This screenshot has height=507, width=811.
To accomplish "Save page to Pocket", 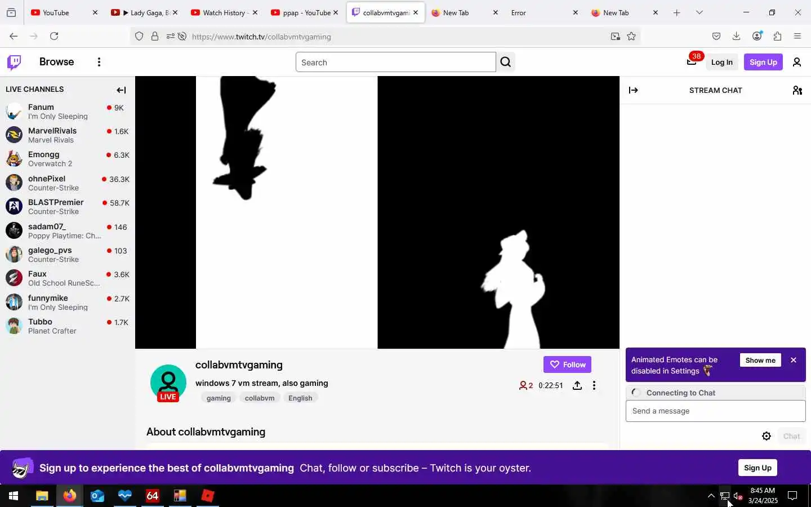I will coord(716,36).
